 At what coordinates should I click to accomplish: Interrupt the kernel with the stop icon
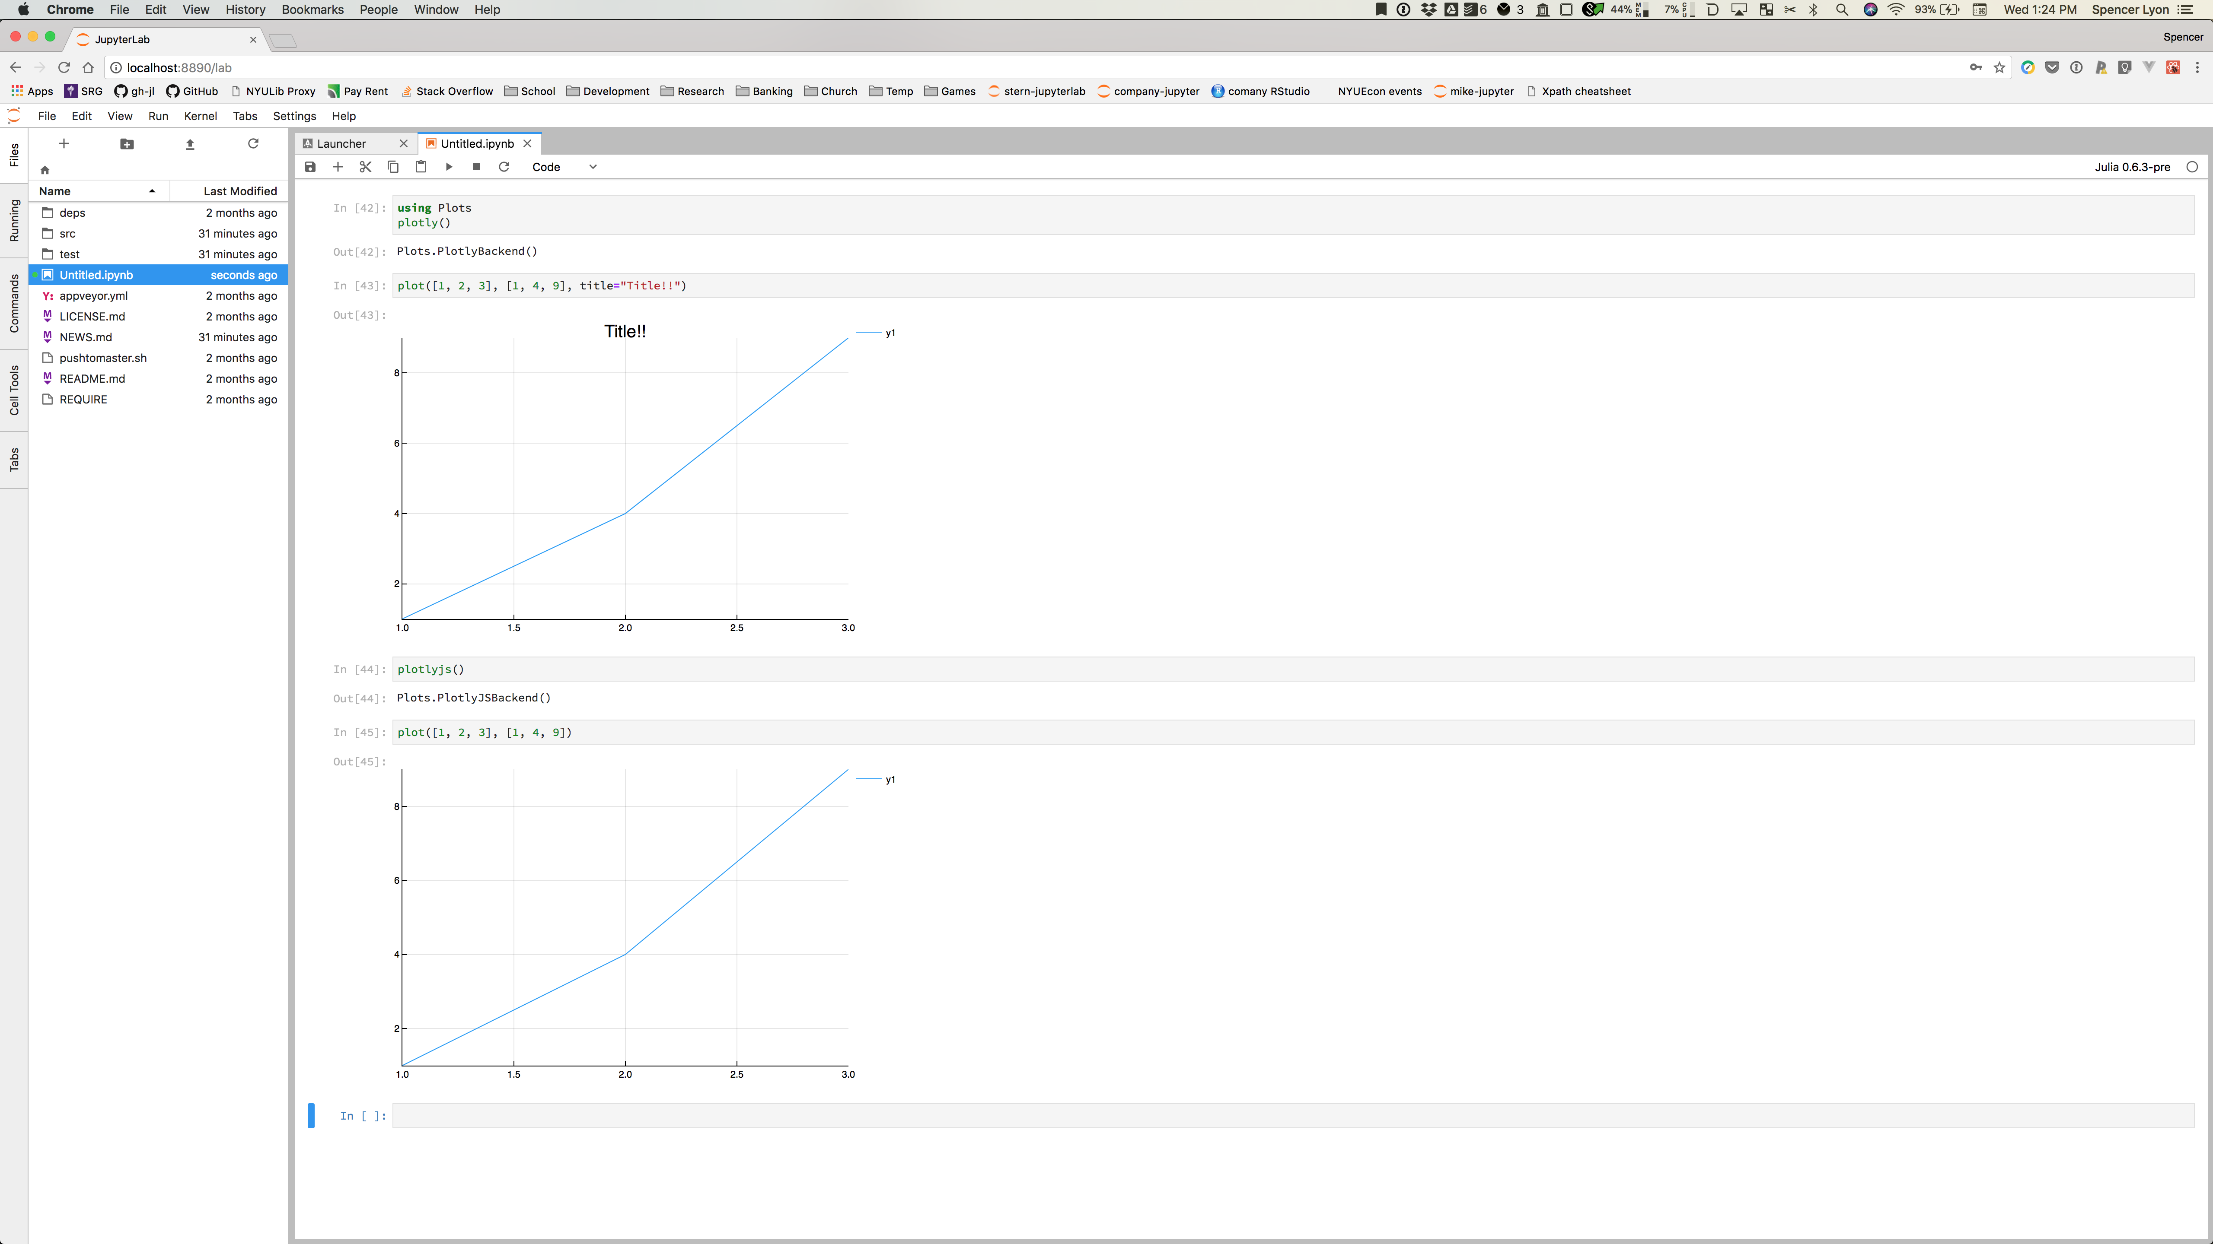click(476, 167)
